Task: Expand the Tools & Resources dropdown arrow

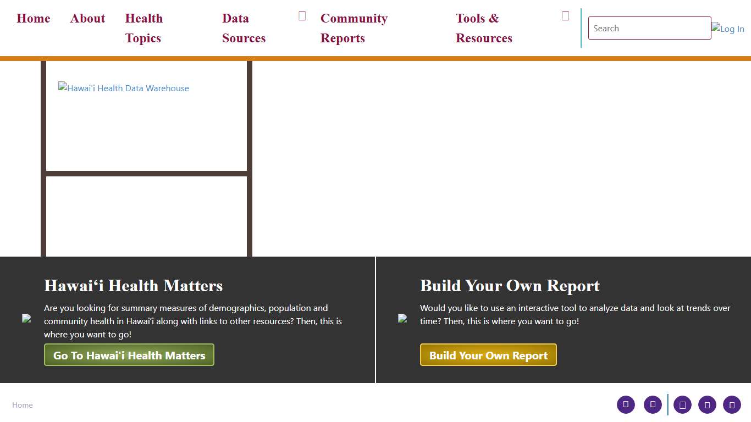Action: pyautogui.click(x=565, y=15)
